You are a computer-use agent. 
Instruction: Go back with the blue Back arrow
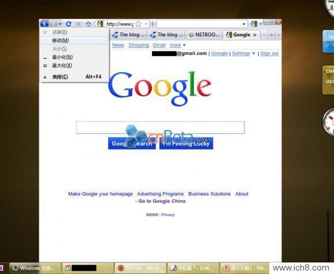point(44,24)
